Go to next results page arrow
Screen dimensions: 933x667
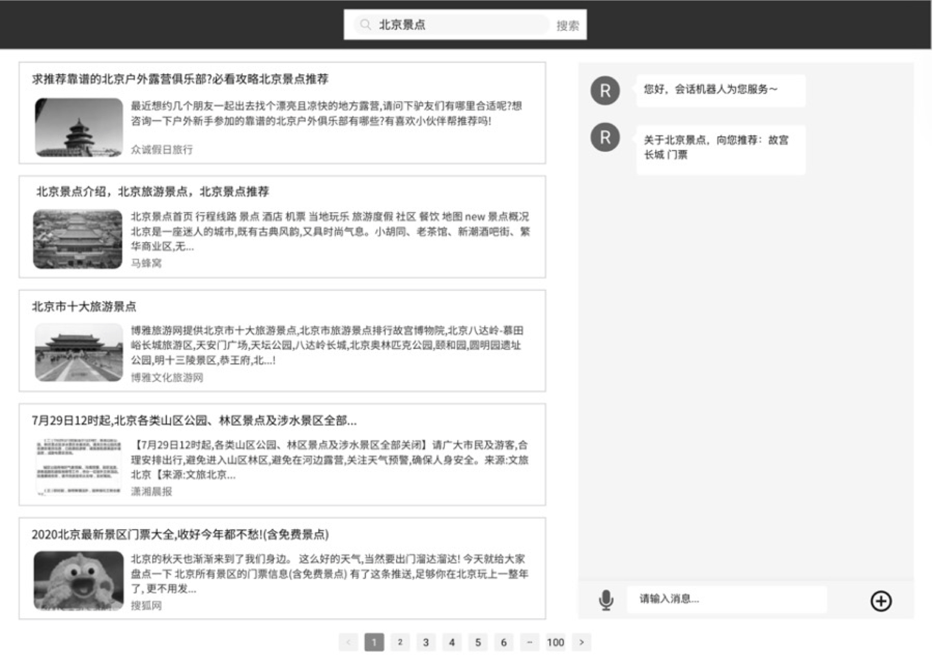click(x=581, y=642)
